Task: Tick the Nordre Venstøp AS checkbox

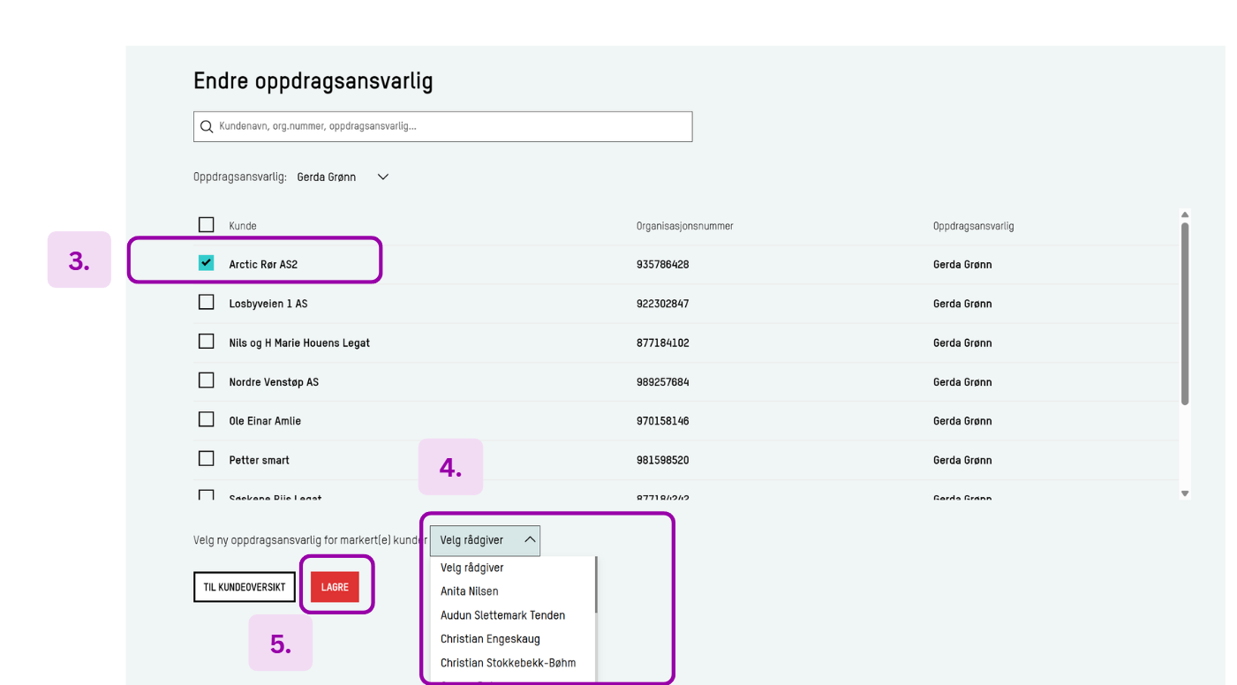Action: click(207, 380)
